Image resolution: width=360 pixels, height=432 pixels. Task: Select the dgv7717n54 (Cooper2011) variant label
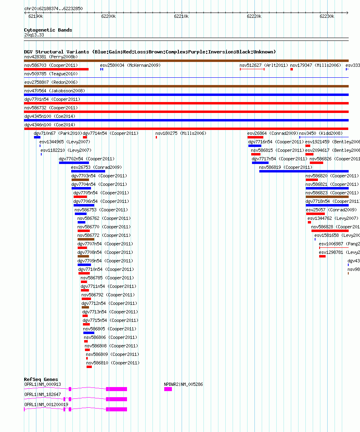pyautogui.click(x=280, y=159)
